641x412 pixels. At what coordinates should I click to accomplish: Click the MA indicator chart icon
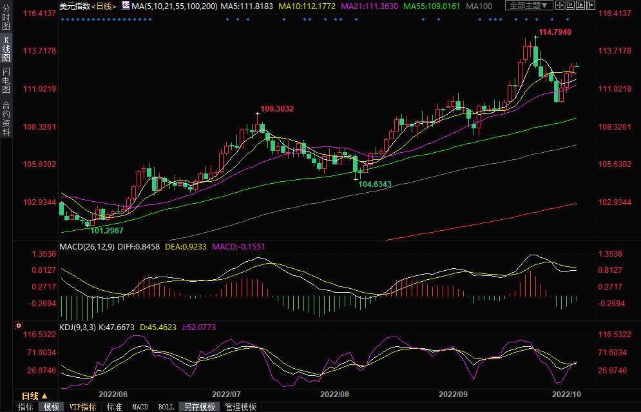(x=125, y=6)
